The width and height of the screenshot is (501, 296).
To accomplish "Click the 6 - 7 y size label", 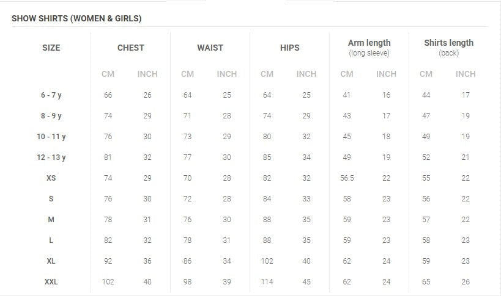I will 51,95.
